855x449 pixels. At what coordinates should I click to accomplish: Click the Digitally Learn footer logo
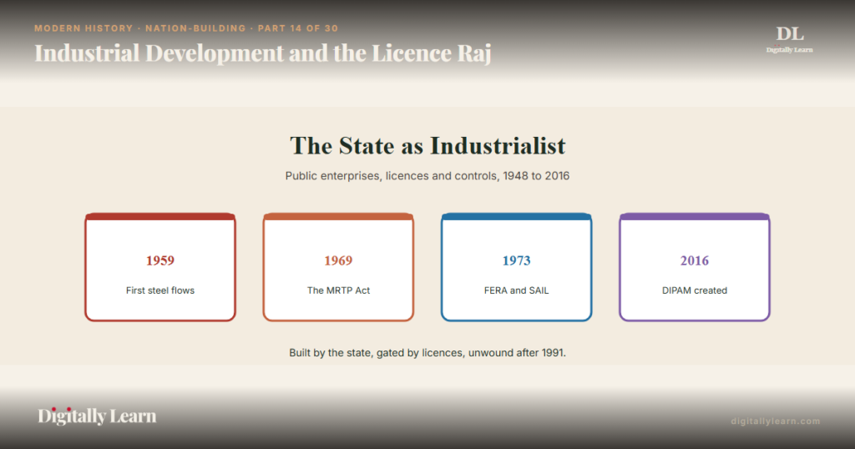click(x=97, y=416)
